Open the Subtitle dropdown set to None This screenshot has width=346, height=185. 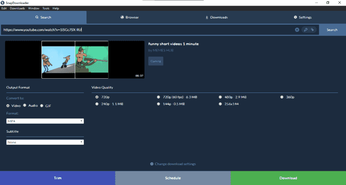click(x=45, y=142)
